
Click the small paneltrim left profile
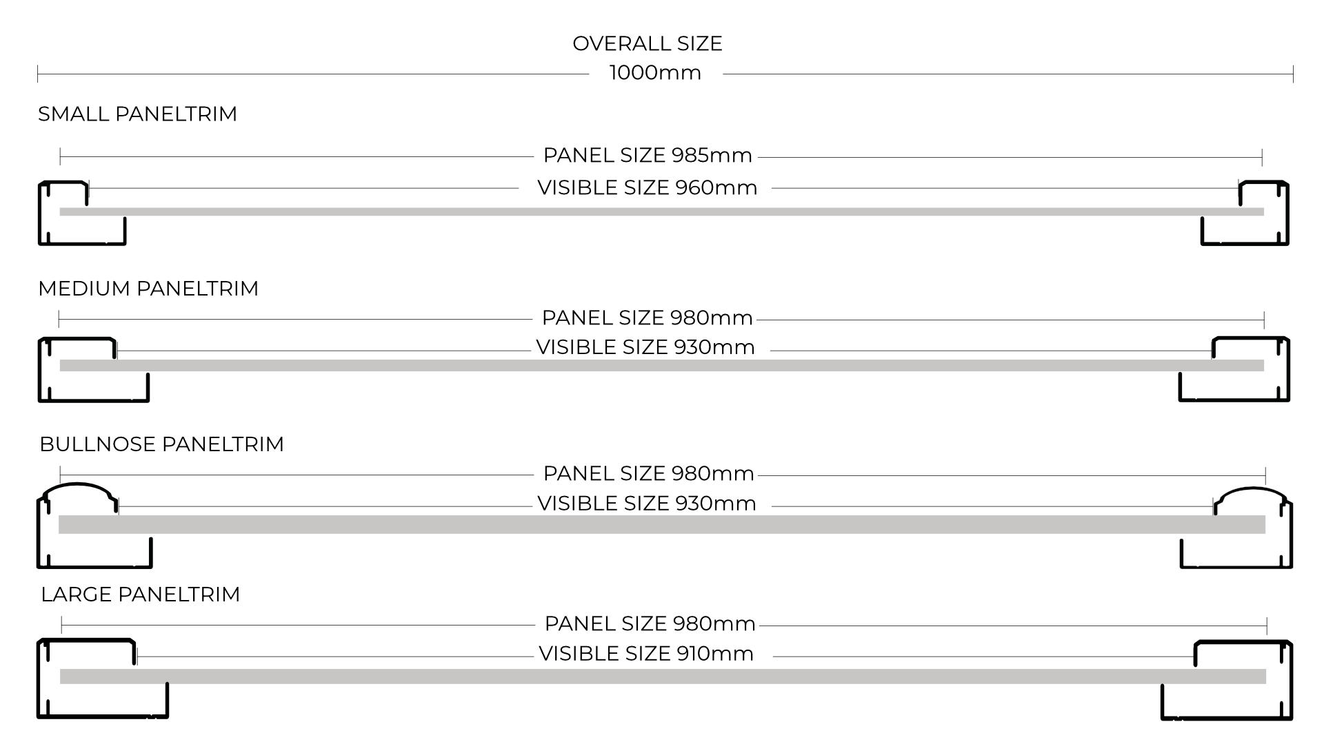point(81,213)
